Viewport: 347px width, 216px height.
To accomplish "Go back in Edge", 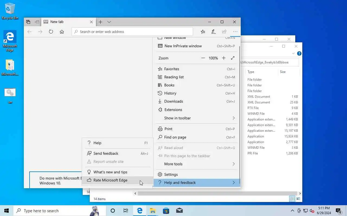I will pos(29,32).
